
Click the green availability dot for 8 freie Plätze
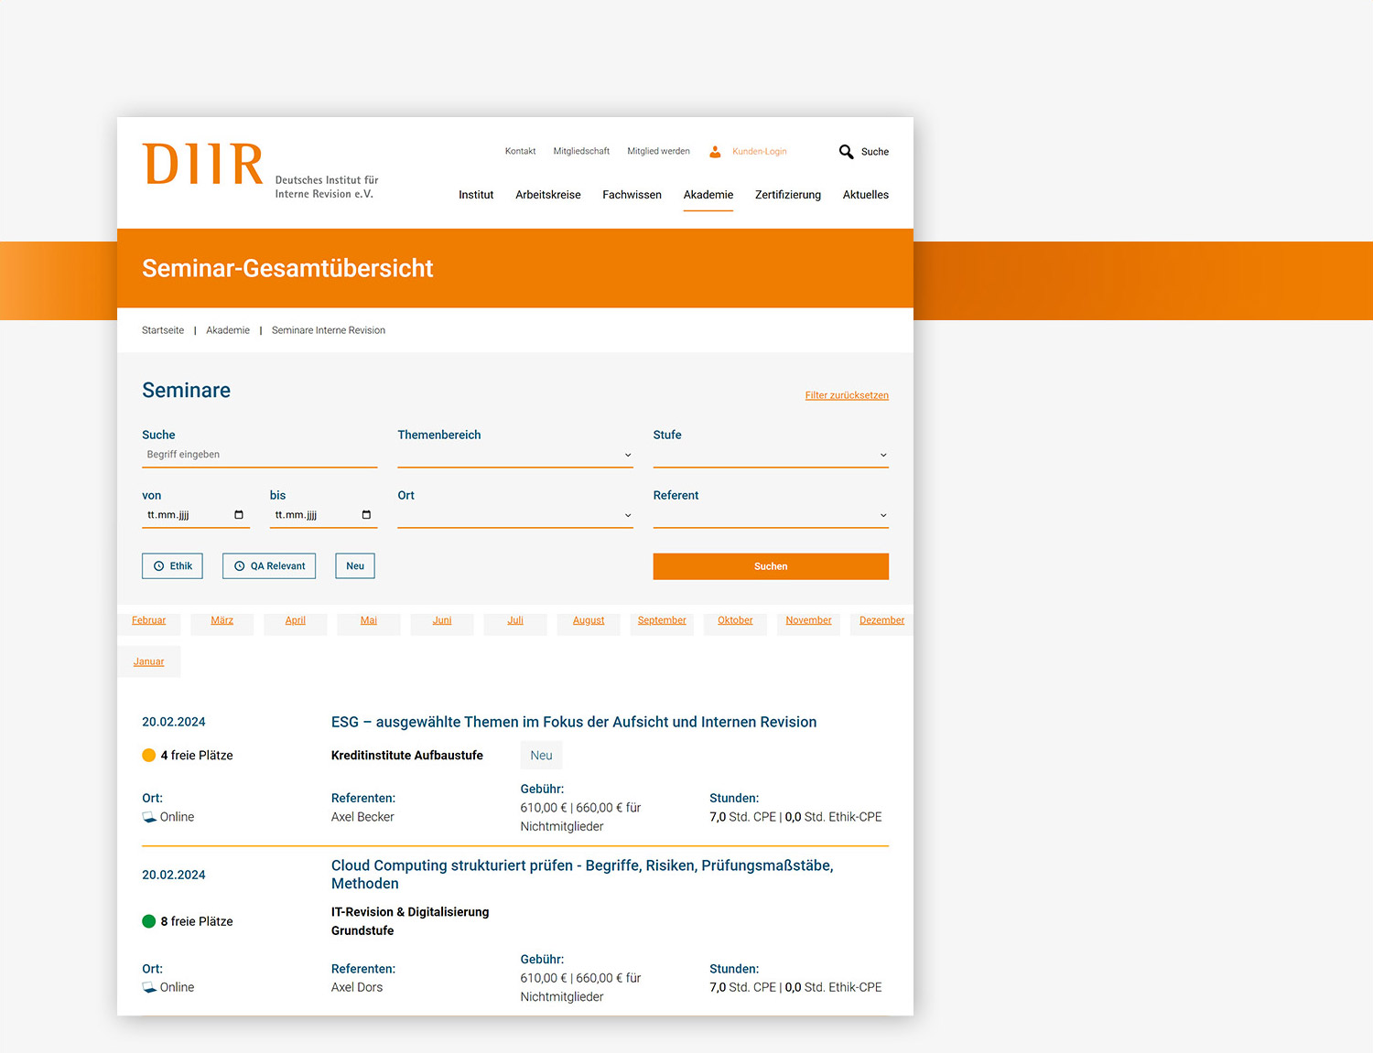[149, 921]
